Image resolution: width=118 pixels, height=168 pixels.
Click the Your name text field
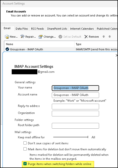click(x=75, y=88)
